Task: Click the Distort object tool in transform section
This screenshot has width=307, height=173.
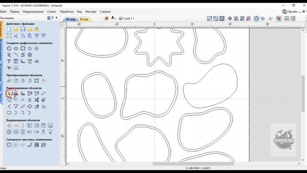Action: (36, 81)
